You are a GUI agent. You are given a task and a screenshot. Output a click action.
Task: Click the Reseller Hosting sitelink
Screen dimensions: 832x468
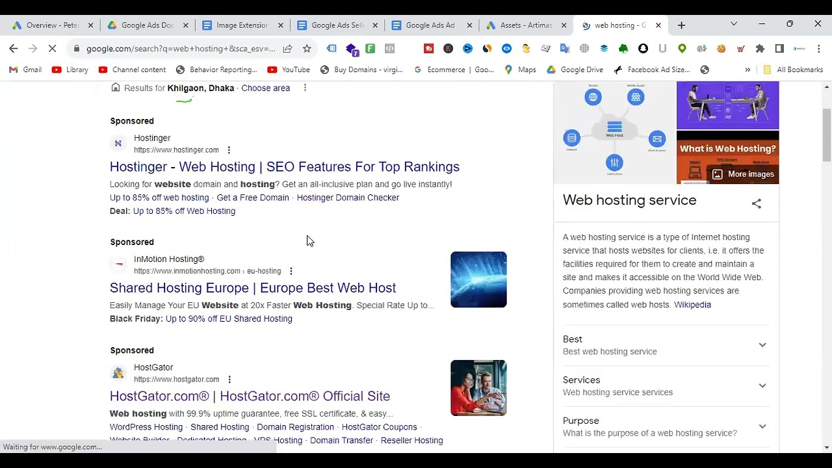point(411,440)
